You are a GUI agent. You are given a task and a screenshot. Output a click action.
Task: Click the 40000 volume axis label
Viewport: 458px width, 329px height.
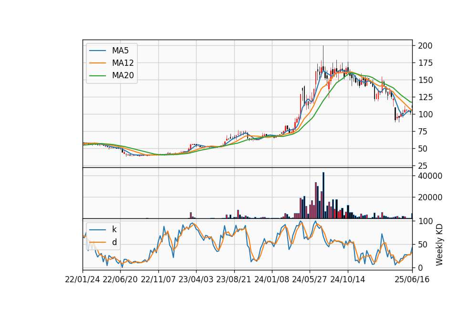430,176
